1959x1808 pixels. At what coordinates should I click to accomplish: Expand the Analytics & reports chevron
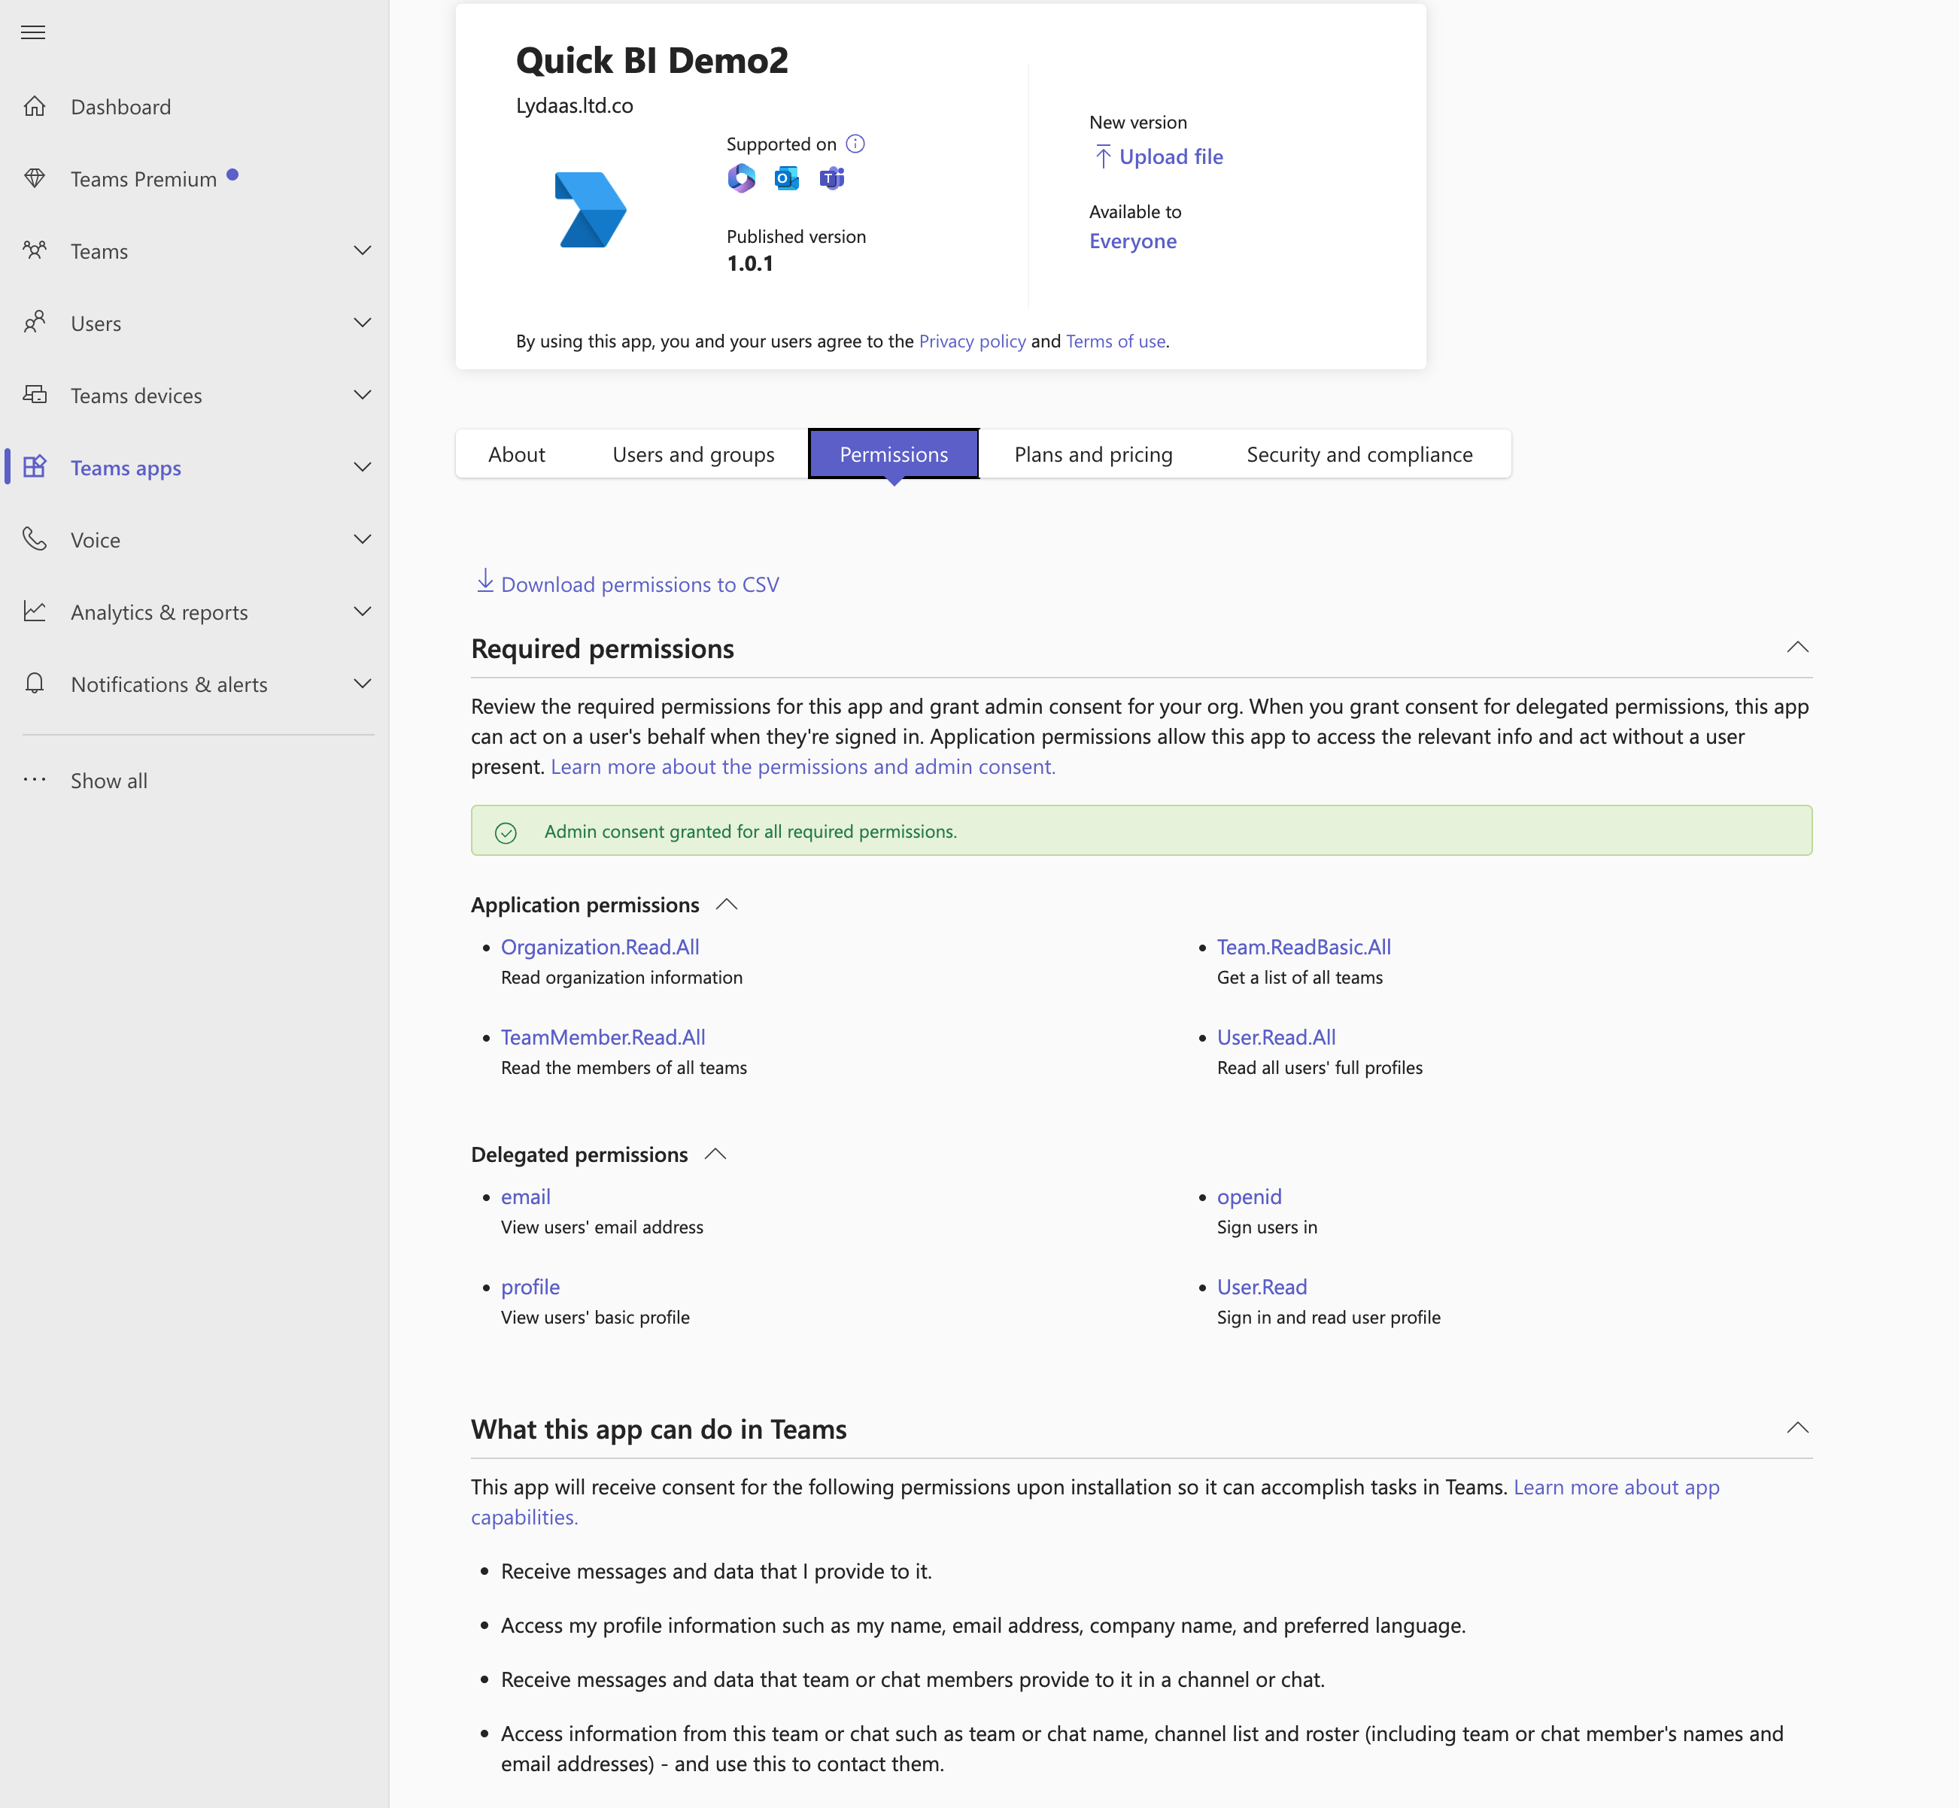pos(362,611)
